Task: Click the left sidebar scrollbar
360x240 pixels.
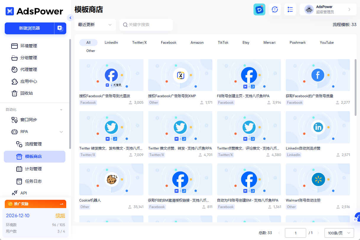Action: coord(70,94)
